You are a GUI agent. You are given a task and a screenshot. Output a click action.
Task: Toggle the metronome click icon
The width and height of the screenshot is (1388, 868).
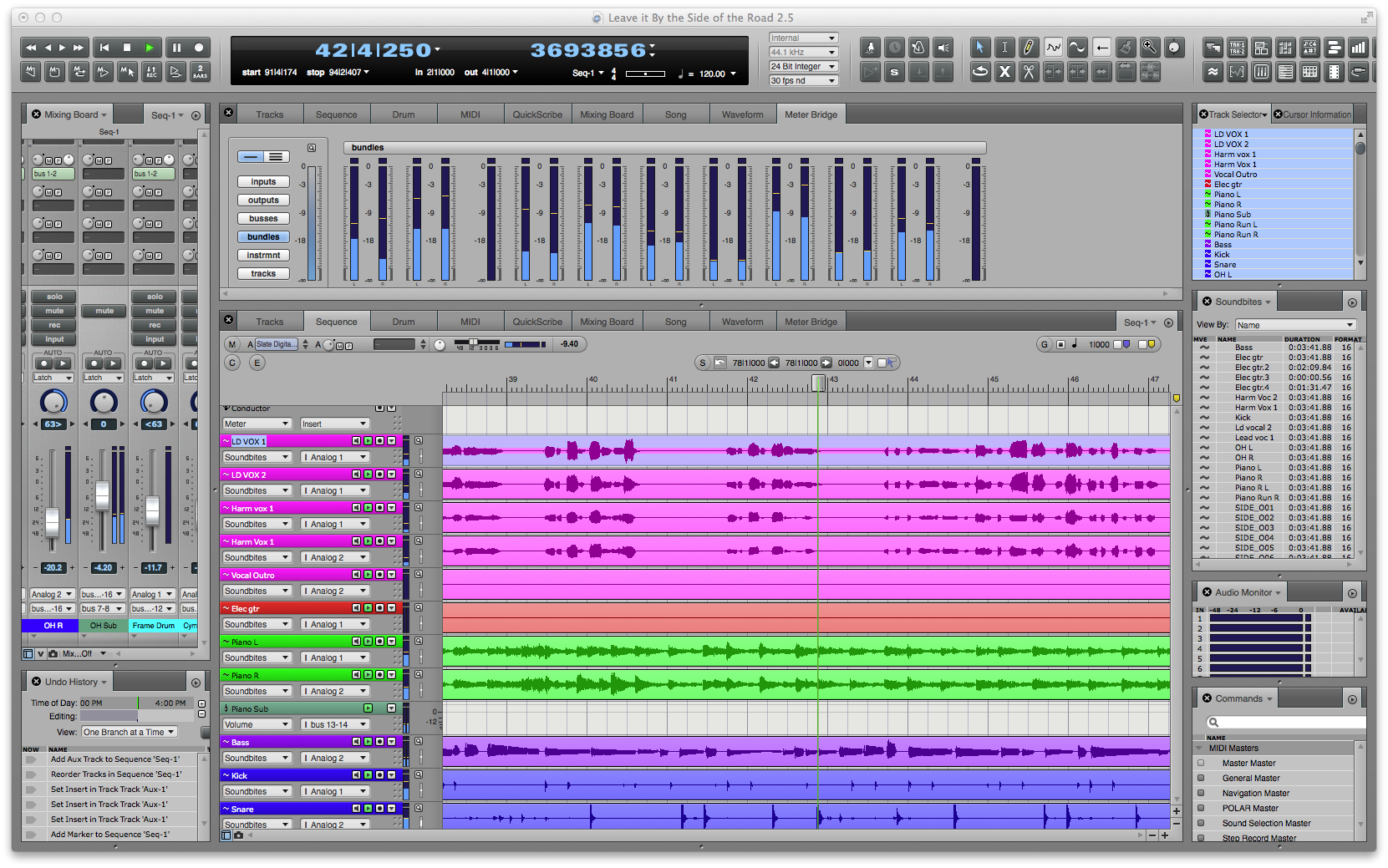coord(918,48)
